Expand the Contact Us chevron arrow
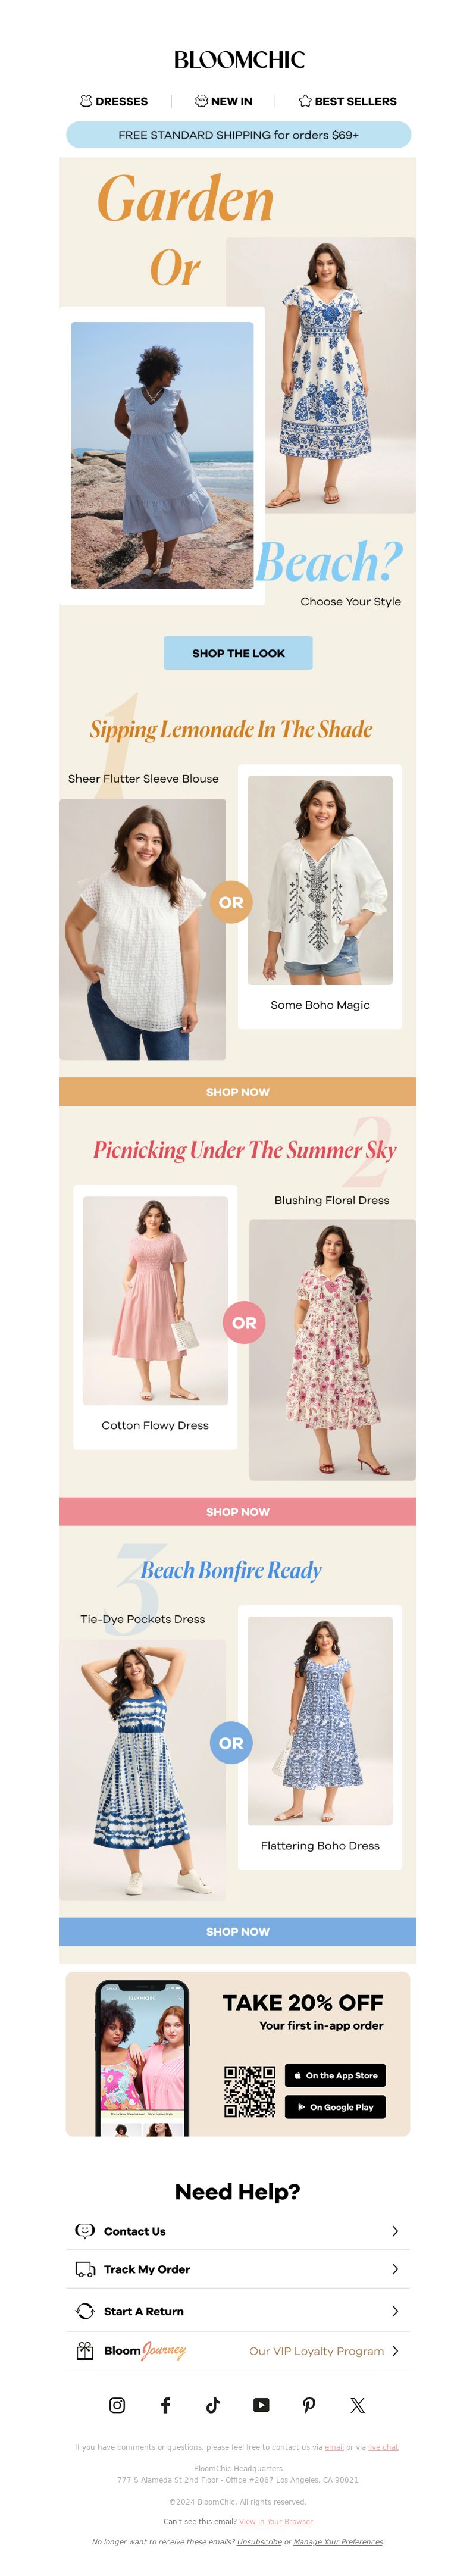This screenshot has height=2576, width=476. (395, 2231)
